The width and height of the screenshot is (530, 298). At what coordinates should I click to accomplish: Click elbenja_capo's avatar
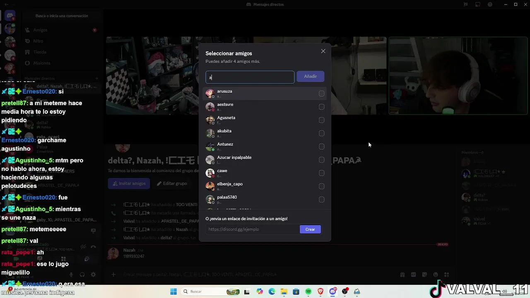point(210,186)
